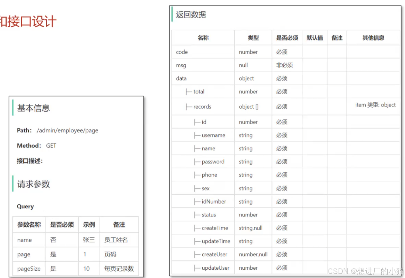
Task: Click the 类型 column header
Action: coord(253,38)
